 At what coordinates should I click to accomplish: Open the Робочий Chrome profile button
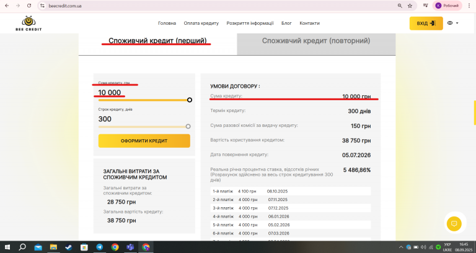tap(446, 6)
